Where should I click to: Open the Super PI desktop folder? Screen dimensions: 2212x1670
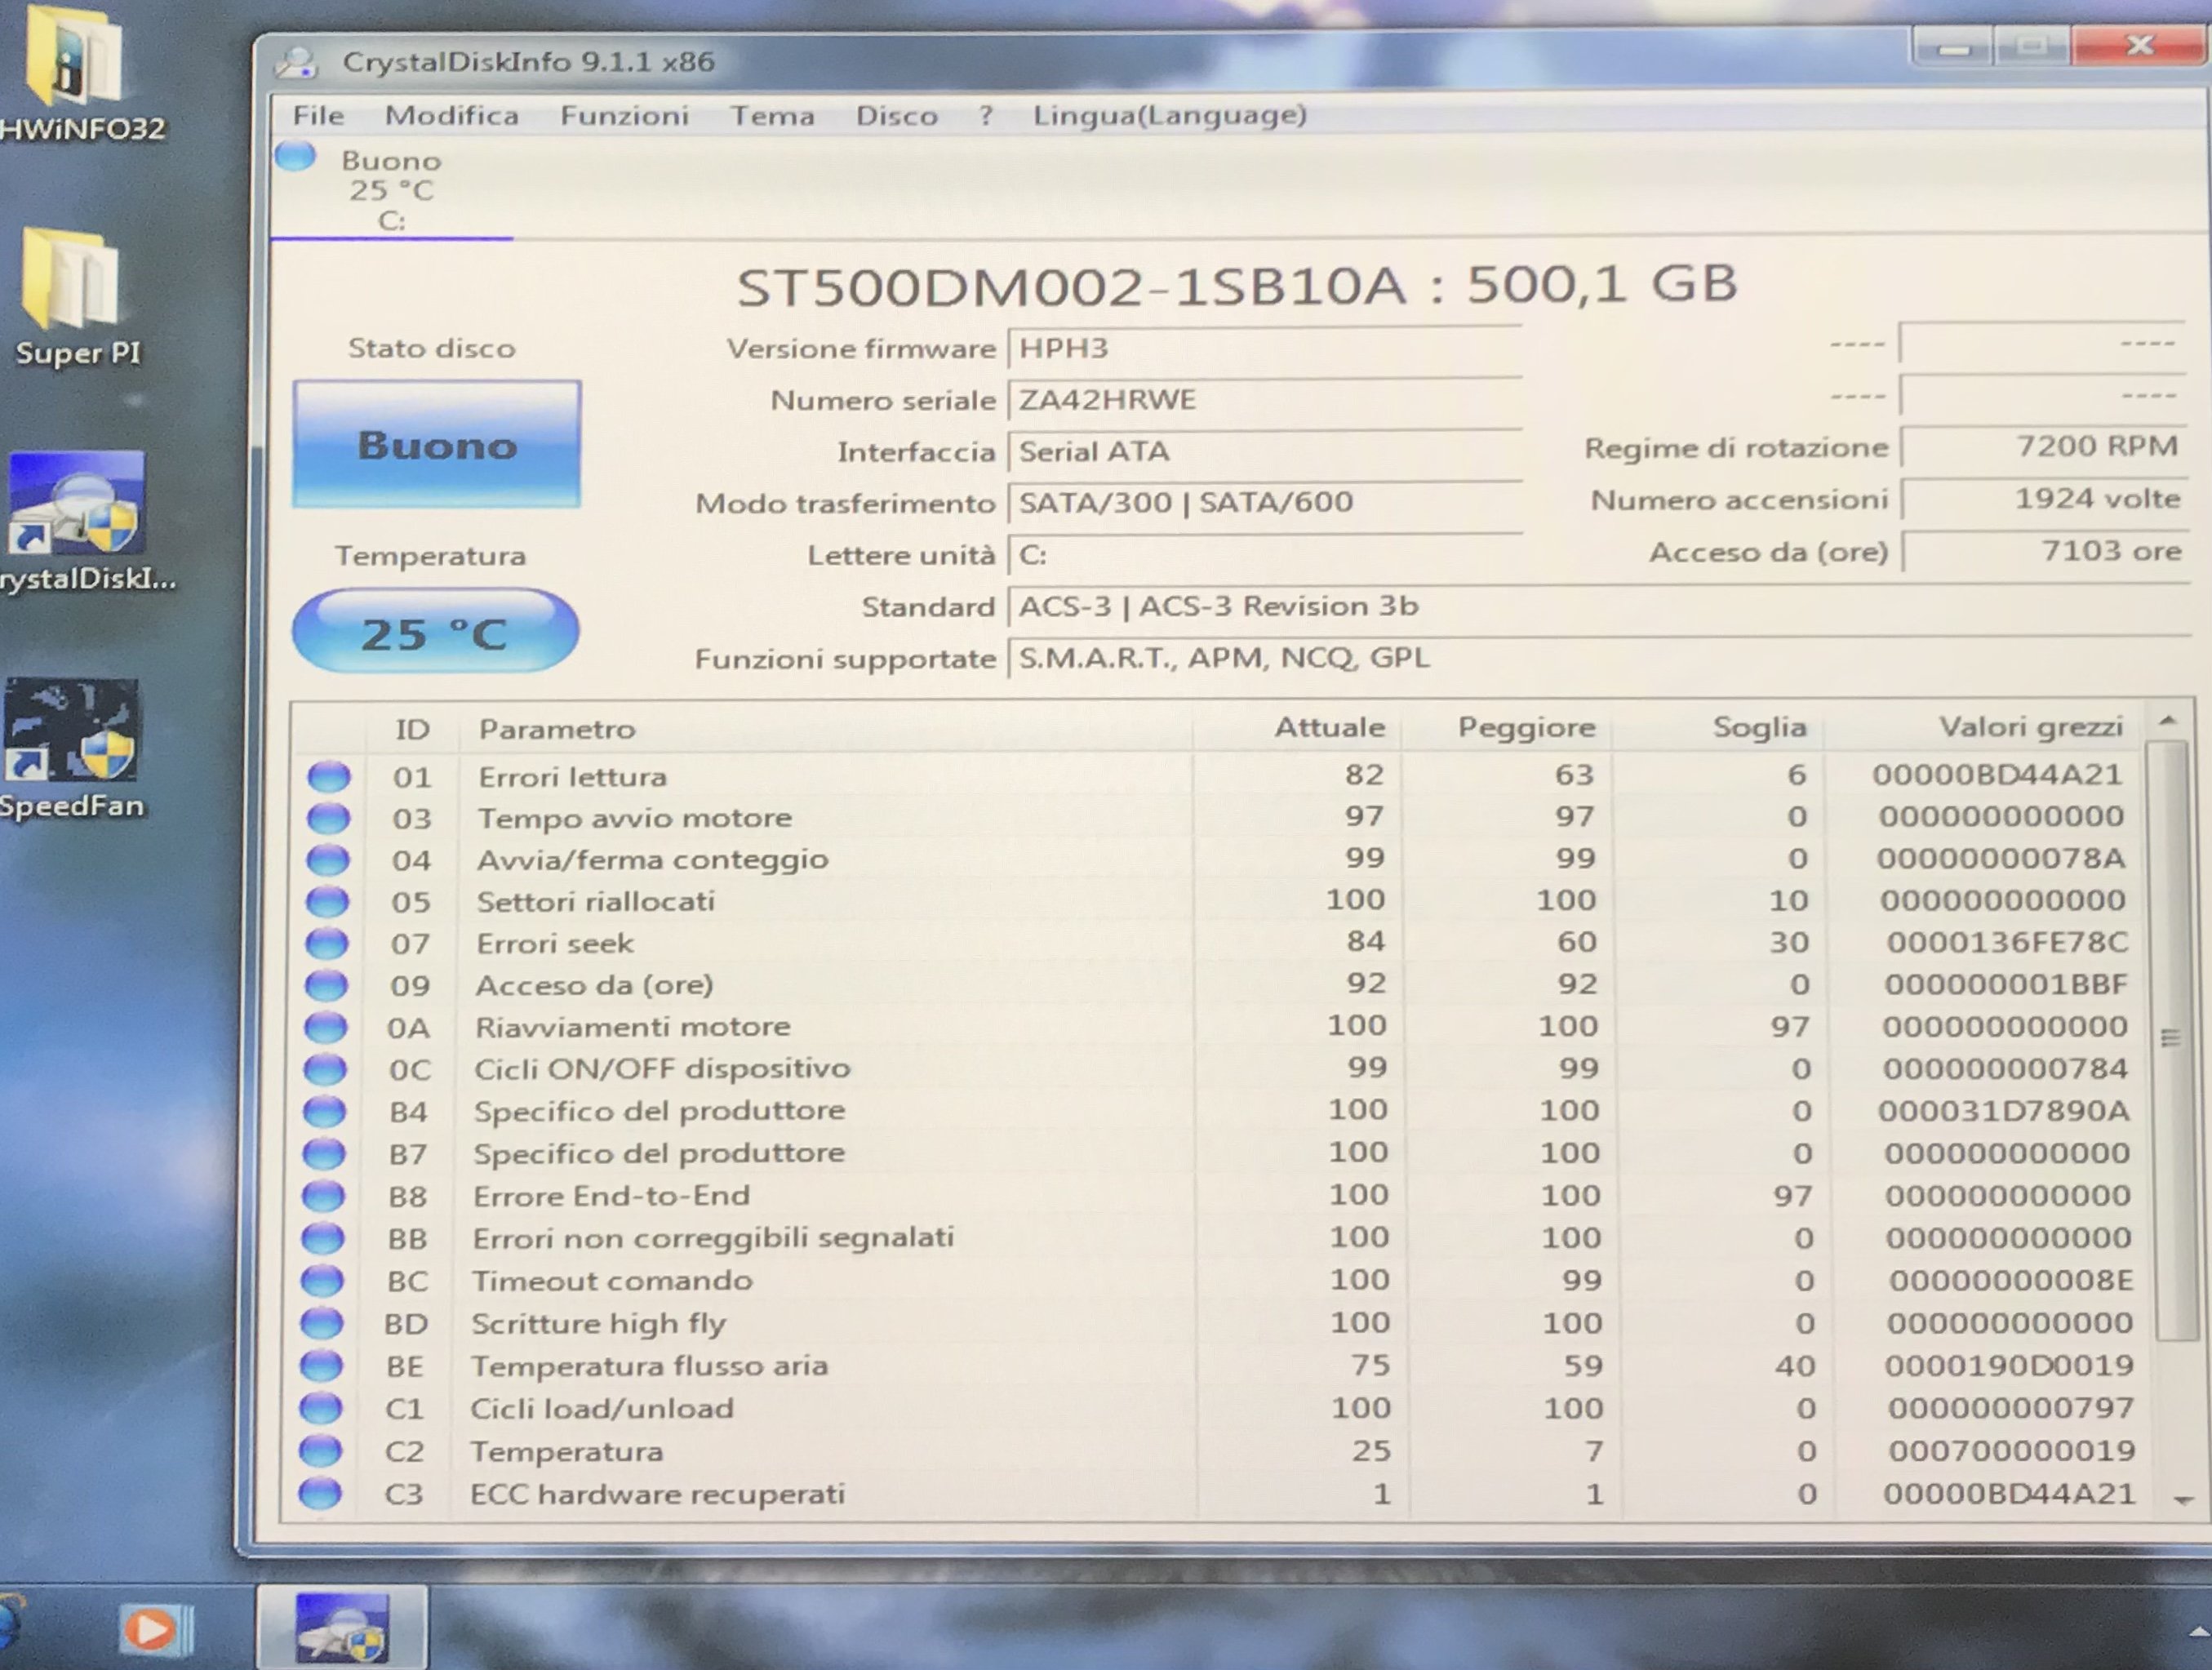(x=72, y=280)
